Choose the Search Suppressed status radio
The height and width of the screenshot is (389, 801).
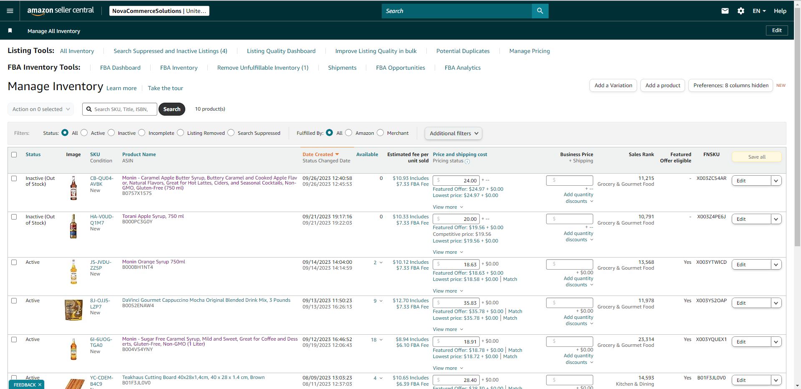[x=231, y=133]
